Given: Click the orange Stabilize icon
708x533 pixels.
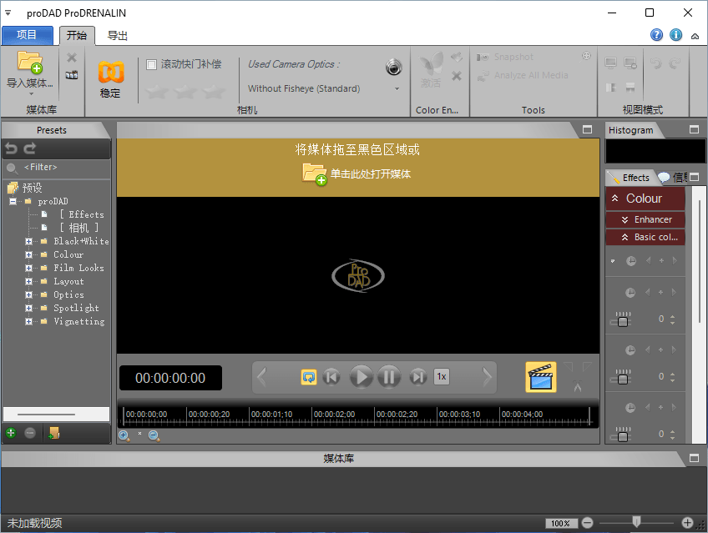Looking at the screenshot, I should [110, 72].
